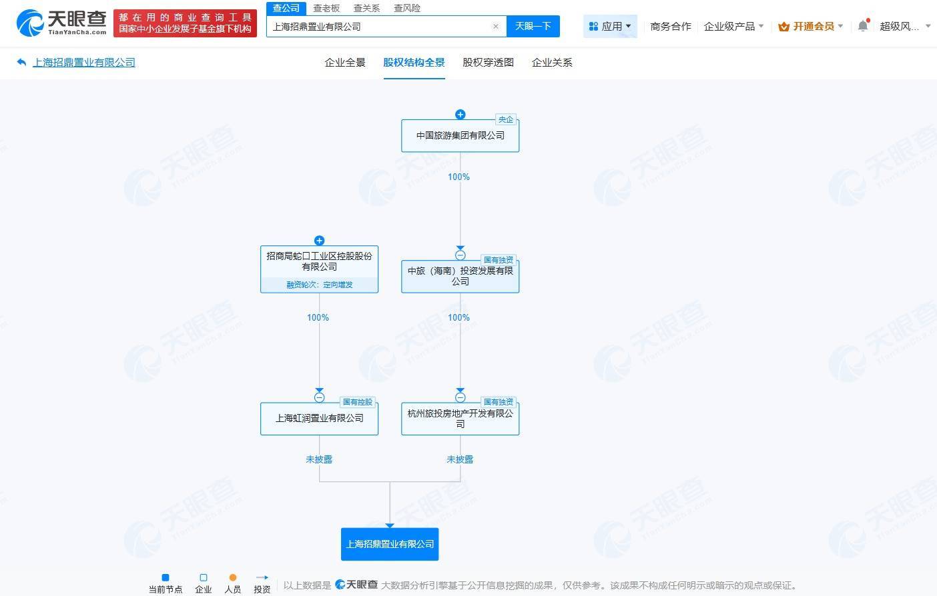The width and height of the screenshot is (937, 596).
Task: Click the 国有控股 tag on 上海虹润置业
Action: tap(358, 402)
